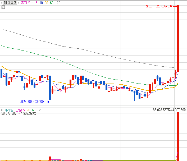This screenshot has width=187, height=161.
Task: Click the left 36,078,567주 volume readout
Action: click(x=19, y=113)
